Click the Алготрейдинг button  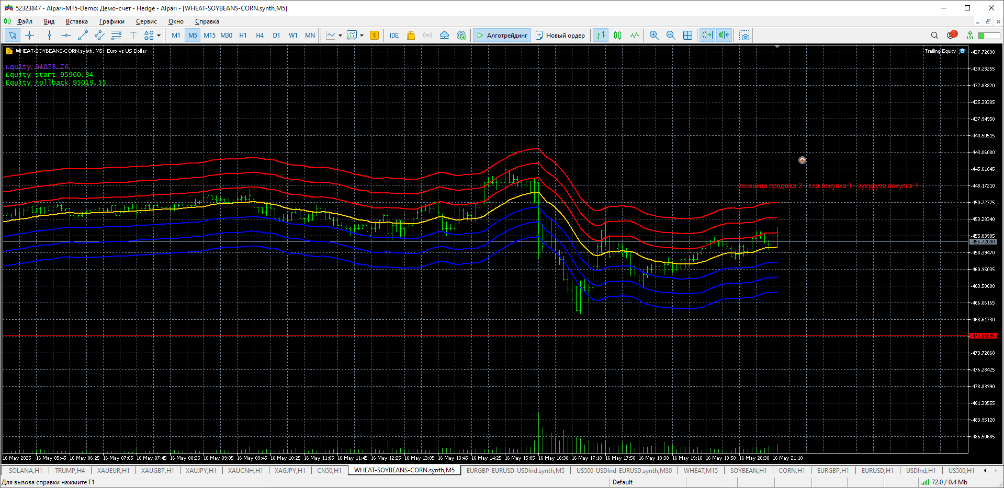tap(501, 36)
